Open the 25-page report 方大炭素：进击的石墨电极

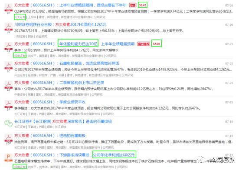pyautogui.click(x=50, y=136)
